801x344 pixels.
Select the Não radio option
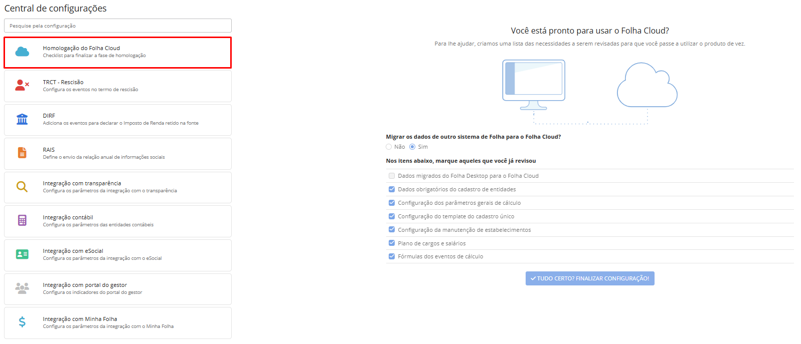click(389, 147)
